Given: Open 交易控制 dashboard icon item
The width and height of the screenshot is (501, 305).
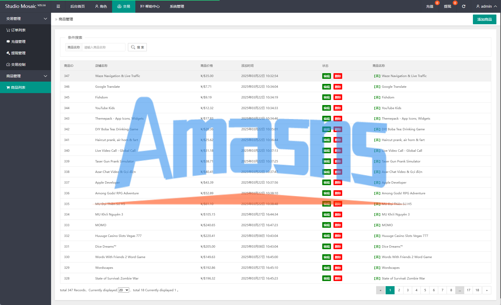Looking at the screenshot, I should 16,65.
